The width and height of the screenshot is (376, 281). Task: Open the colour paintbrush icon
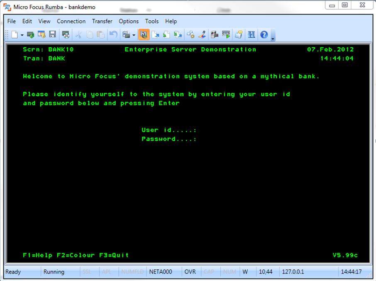pos(202,35)
